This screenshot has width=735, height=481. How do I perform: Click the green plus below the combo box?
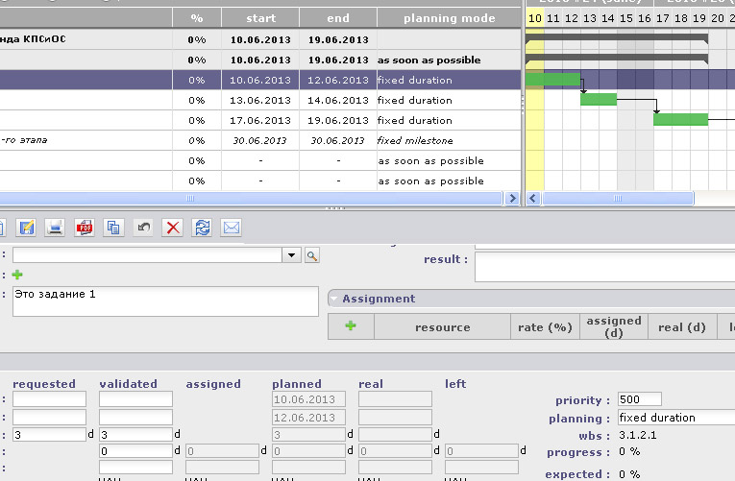tap(17, 275)
